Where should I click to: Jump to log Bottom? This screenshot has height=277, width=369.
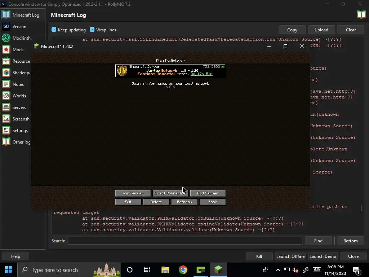tap(350, 241)
